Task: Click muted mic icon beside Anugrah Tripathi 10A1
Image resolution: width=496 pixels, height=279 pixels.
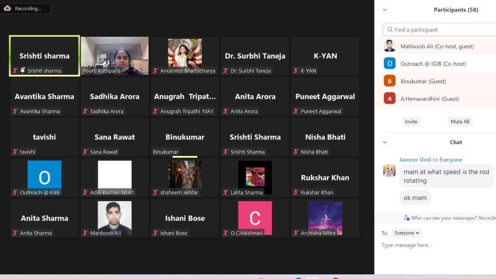Action: point(155,111)
